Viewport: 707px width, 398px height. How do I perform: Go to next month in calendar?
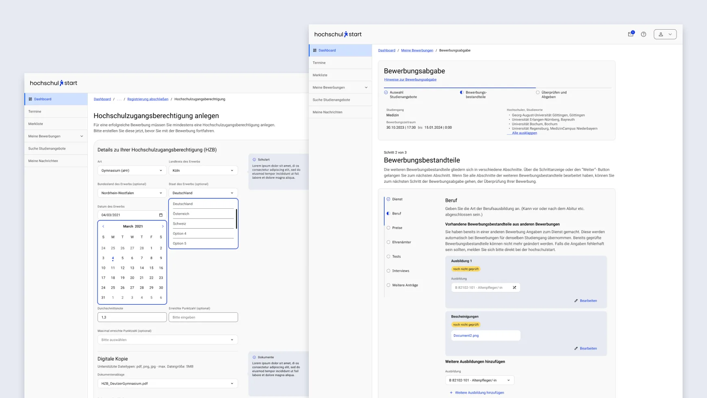[x=163, y=226]
